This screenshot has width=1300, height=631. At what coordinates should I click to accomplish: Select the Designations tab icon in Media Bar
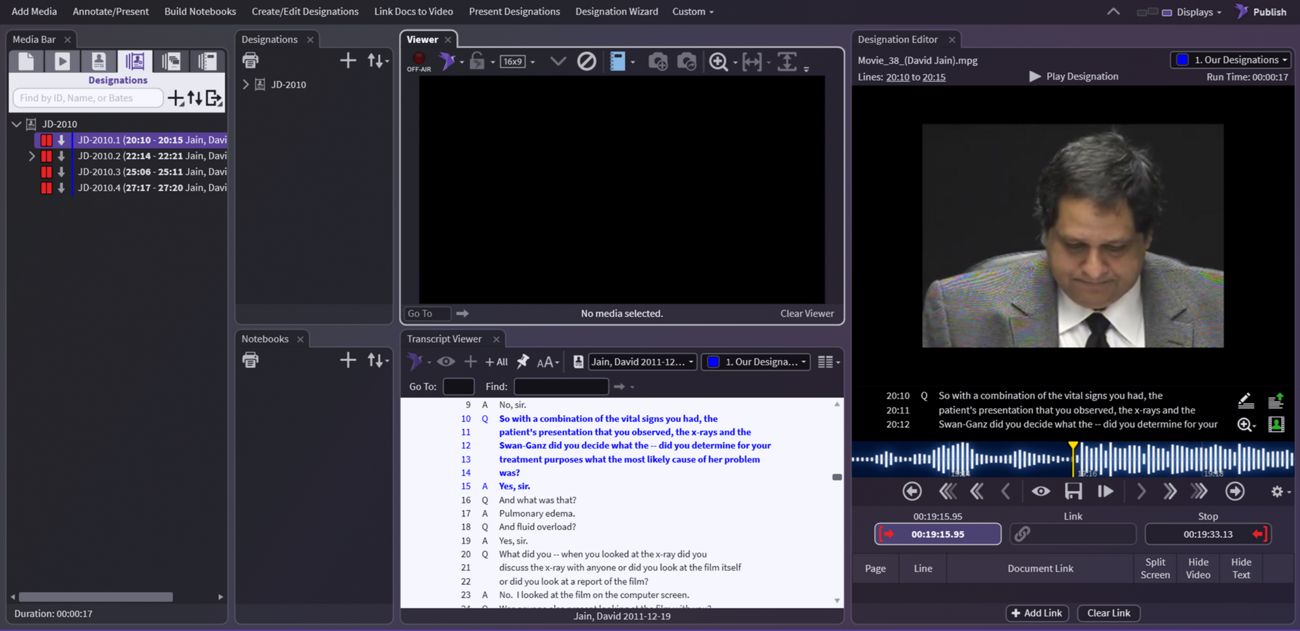click(134, 62)
